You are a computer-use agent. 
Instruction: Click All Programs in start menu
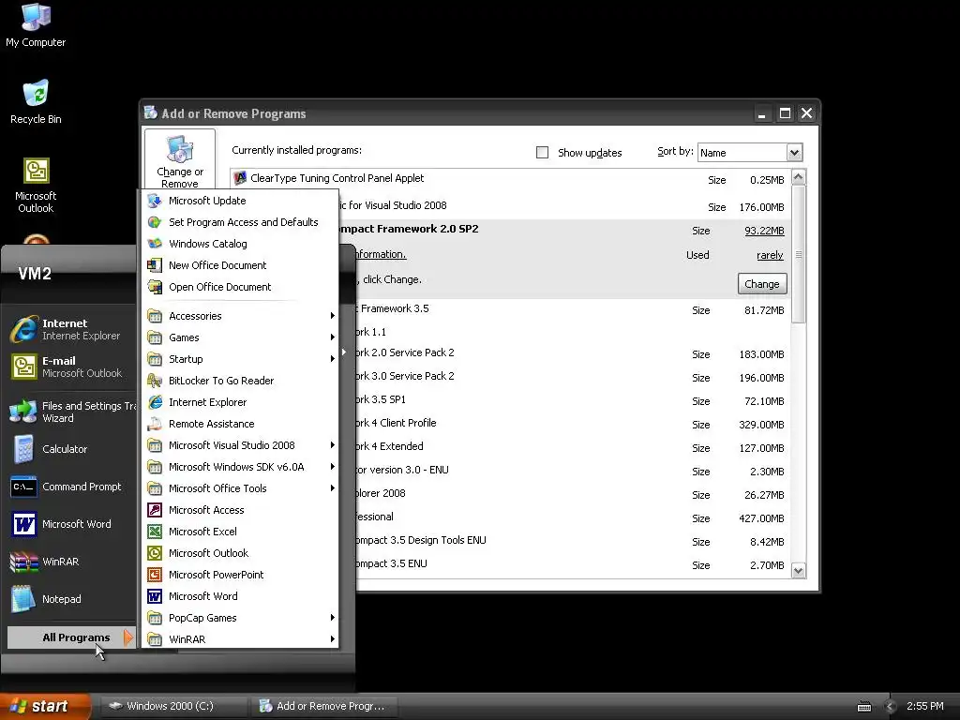pos(71,637)
